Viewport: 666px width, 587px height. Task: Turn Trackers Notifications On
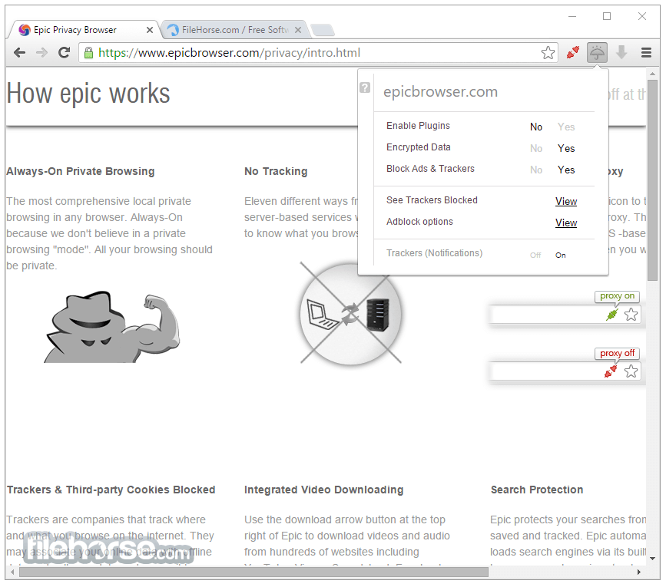coord(560,255)
